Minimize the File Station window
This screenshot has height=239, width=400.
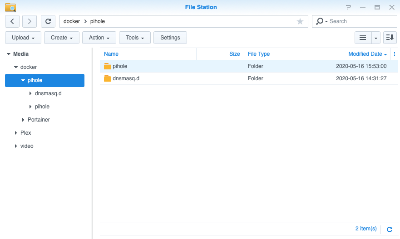pos(363,7)
